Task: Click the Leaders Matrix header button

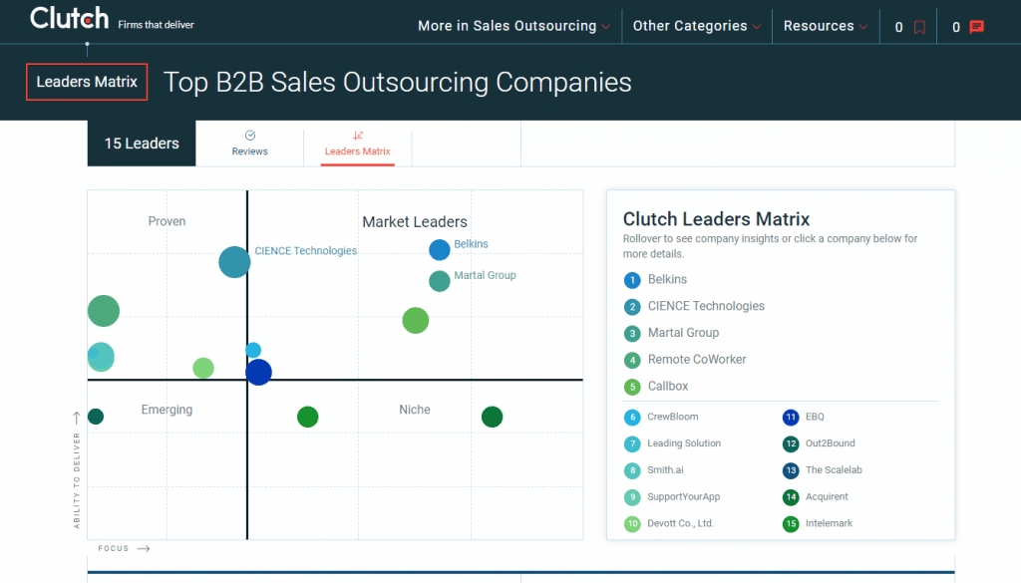Action: click(87, 82)
